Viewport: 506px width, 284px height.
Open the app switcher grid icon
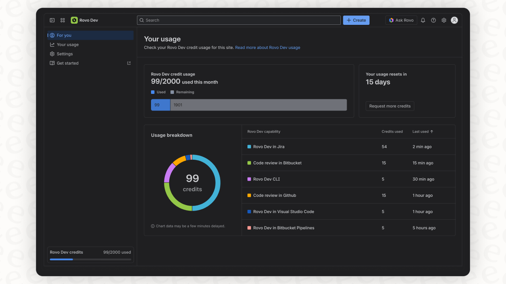[62, 20]
